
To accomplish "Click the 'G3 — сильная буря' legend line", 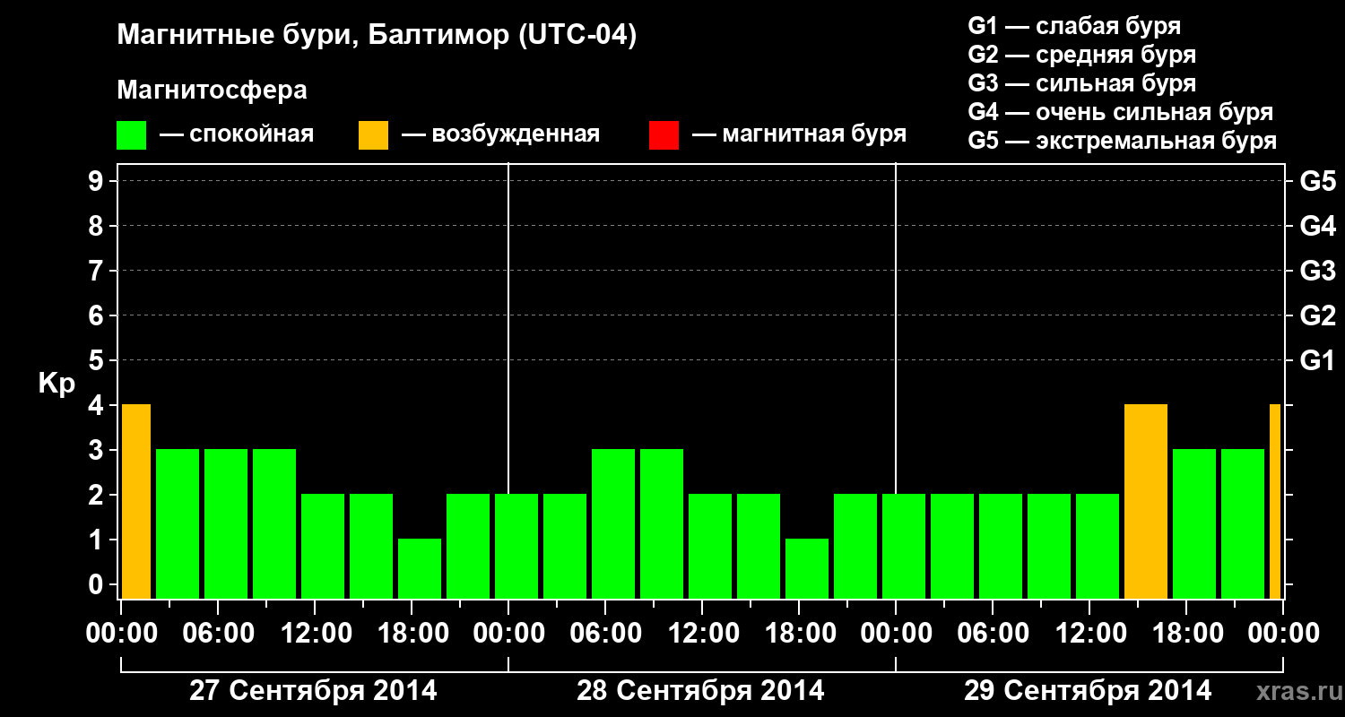I will tap(1082, 83).
